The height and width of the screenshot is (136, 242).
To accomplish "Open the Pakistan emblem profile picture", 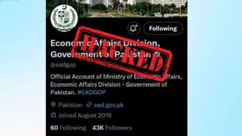I will tap(64, 18).
